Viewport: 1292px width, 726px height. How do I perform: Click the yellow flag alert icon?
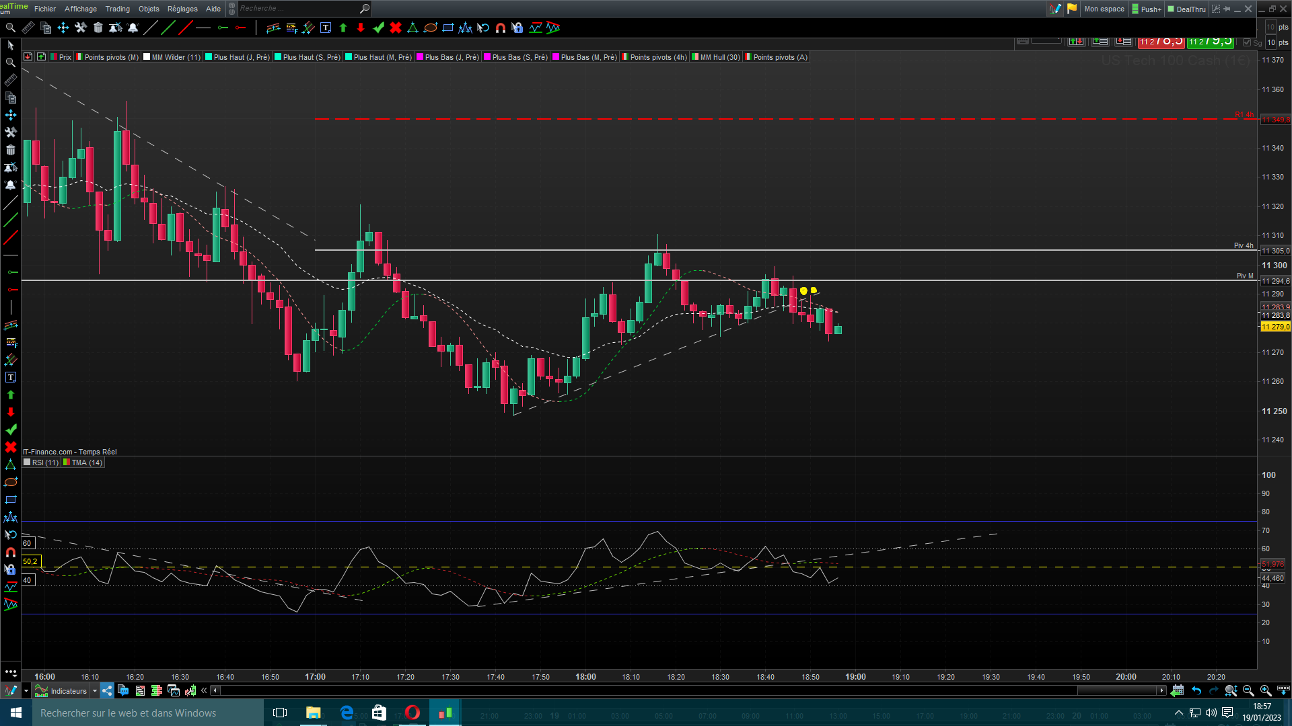(1072, 9)
